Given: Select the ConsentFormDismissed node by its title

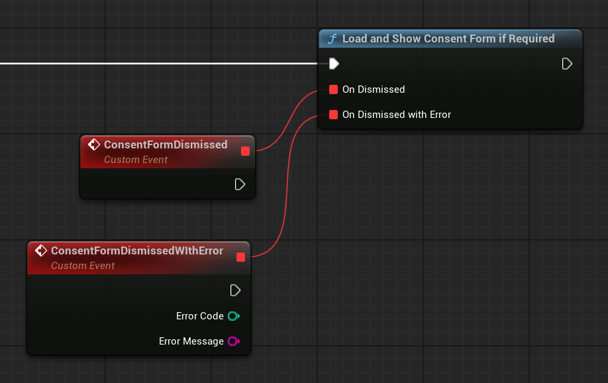Looking at the screenshot, I should (166, 144).
